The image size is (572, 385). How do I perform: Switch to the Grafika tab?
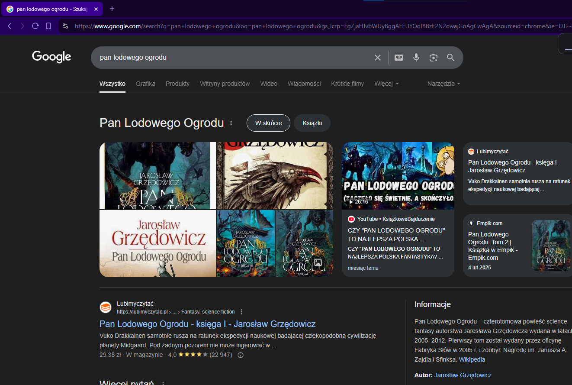[145, 84]
